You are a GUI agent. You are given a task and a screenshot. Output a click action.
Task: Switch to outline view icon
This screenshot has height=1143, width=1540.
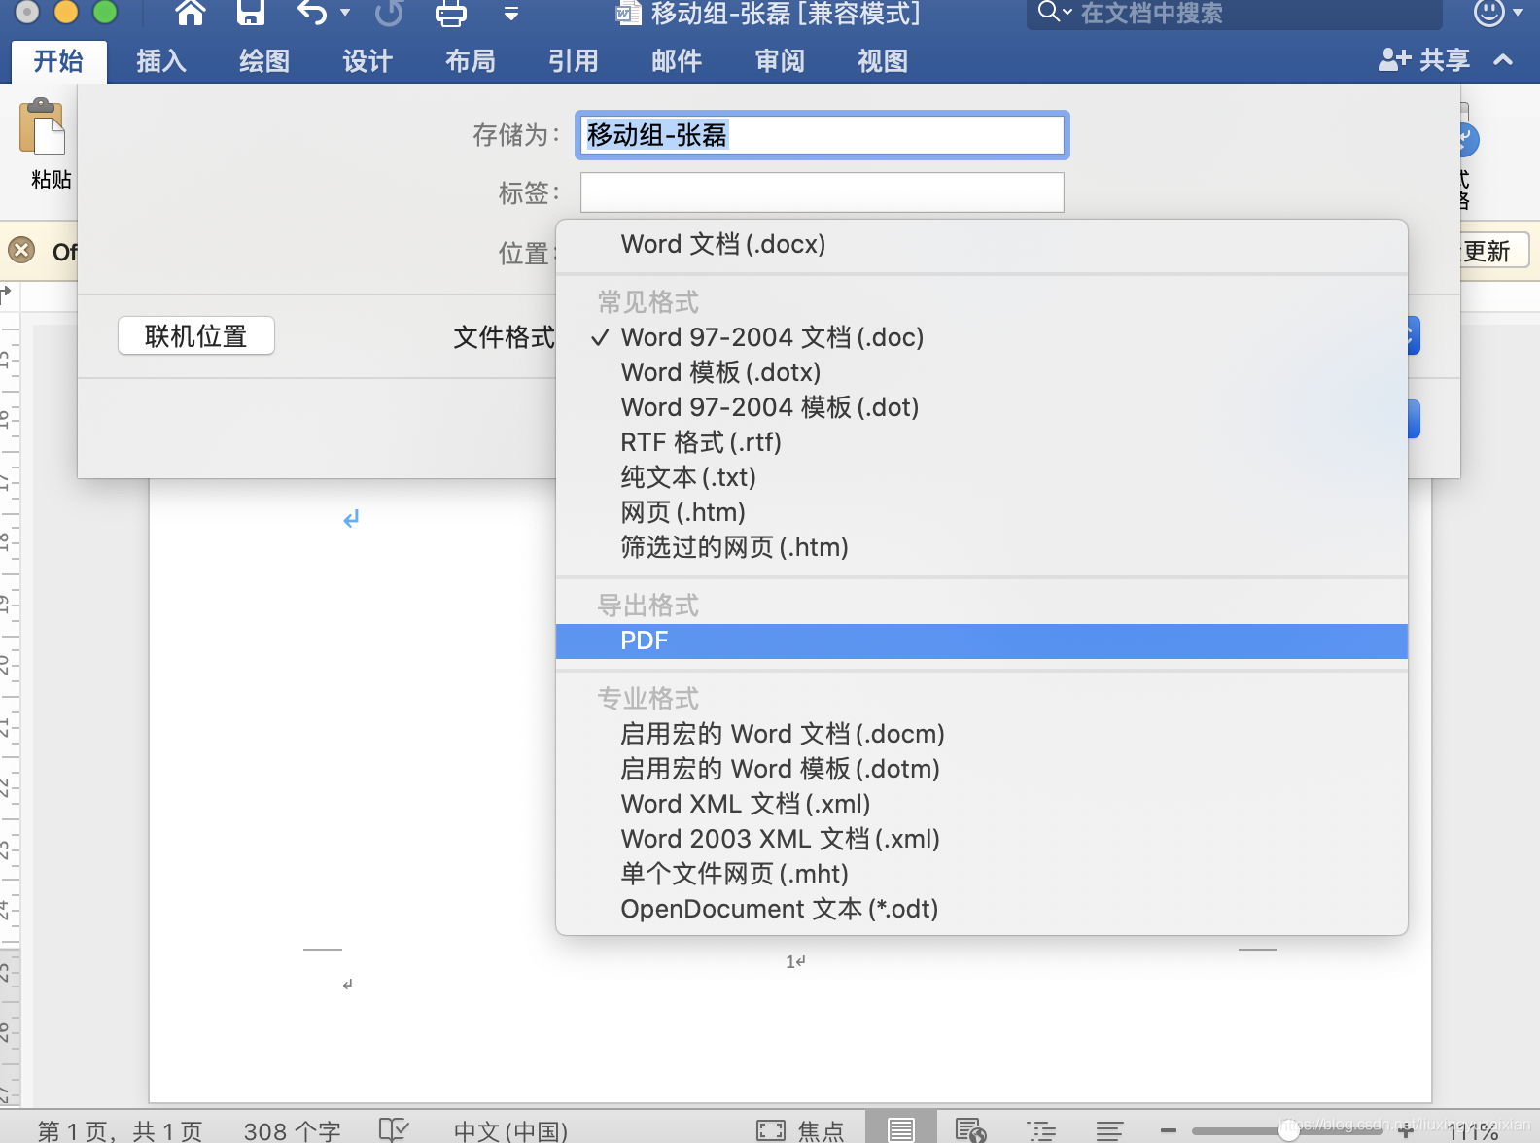click(1041, 1130)
